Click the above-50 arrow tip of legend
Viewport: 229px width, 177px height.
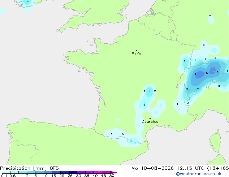114,172
